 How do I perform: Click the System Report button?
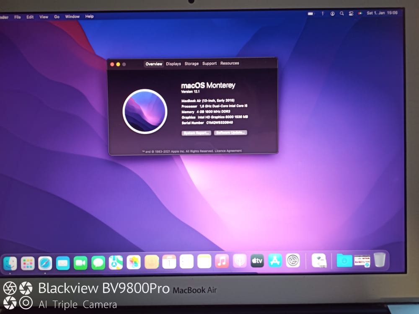coord(197,133)
